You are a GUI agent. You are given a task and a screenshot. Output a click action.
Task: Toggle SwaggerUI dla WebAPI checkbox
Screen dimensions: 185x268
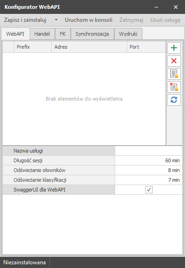pos(149,190)
